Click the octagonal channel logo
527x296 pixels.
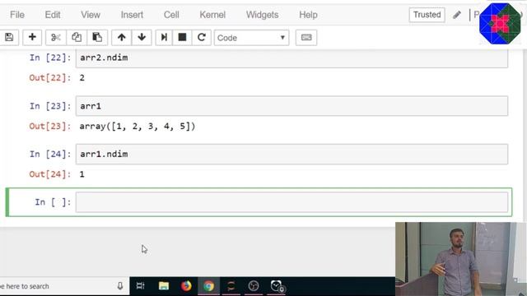[x=500, y=24]
